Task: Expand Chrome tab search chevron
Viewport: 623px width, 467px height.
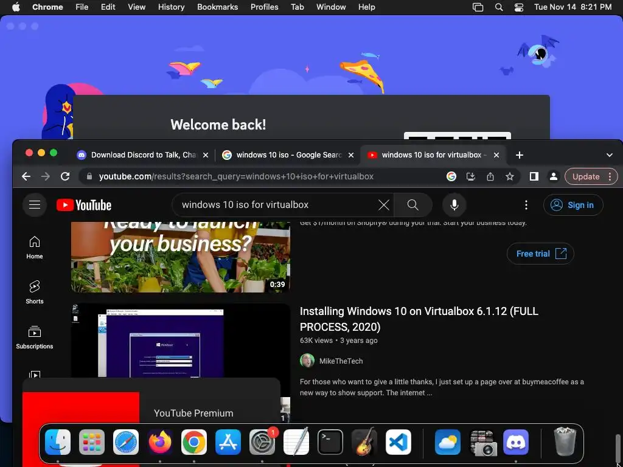Action: (610, 155)
